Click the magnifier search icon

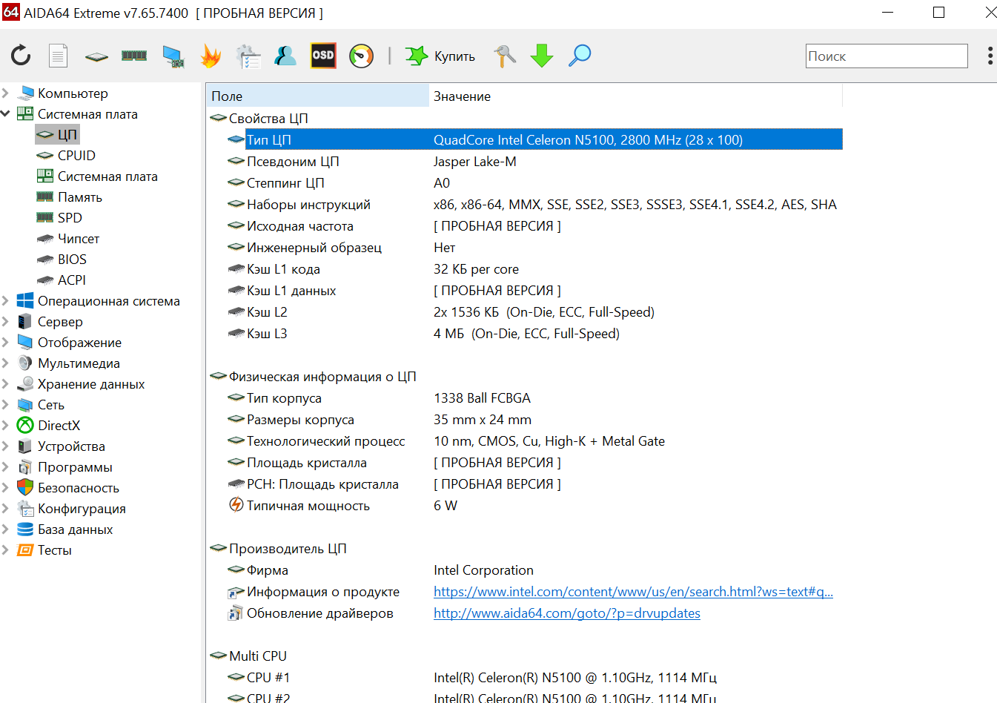(x=580, y=56)
